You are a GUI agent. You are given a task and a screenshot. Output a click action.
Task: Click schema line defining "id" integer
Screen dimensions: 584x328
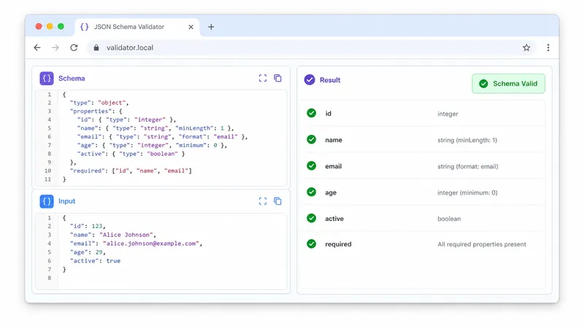(126, 120)
